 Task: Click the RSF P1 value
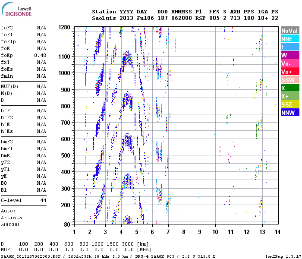200,18
